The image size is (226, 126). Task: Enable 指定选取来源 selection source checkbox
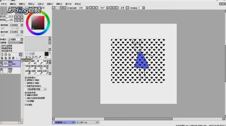0,51
